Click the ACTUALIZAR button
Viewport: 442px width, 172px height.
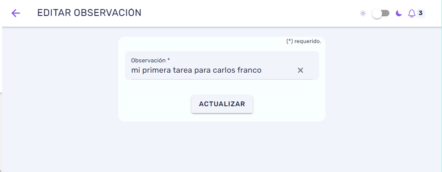point(222,104)
